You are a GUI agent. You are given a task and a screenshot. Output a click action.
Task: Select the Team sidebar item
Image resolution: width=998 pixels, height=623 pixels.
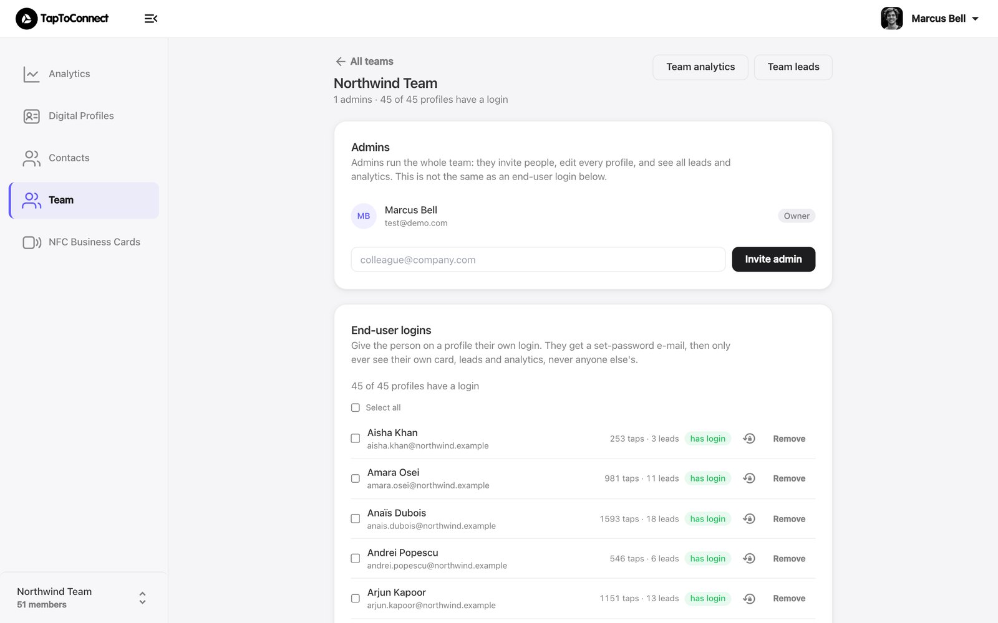84,200
